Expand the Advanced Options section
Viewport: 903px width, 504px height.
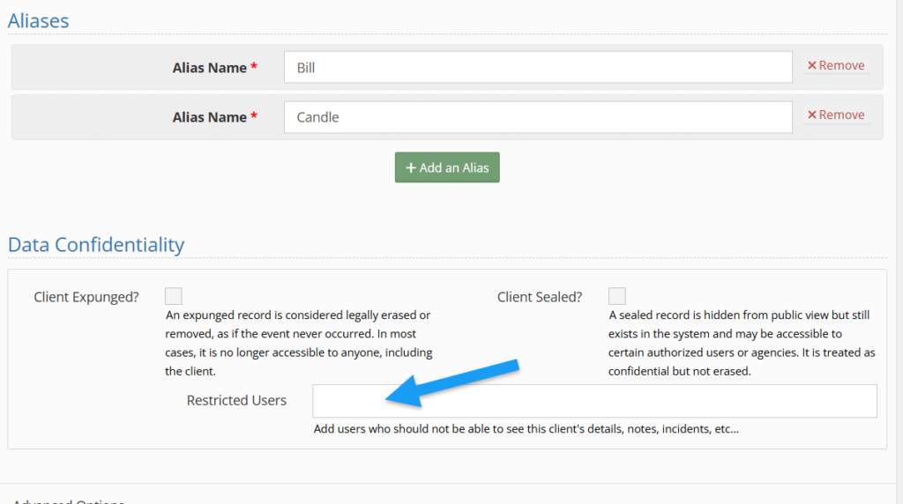tap(69, 500)
